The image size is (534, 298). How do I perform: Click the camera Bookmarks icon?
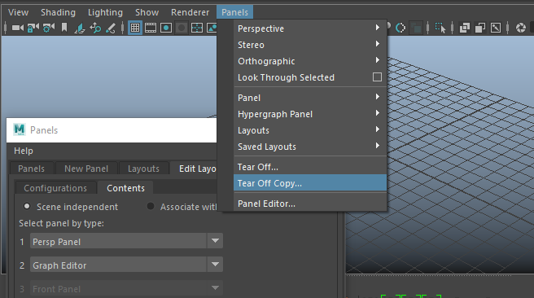[x=64, y=28]
